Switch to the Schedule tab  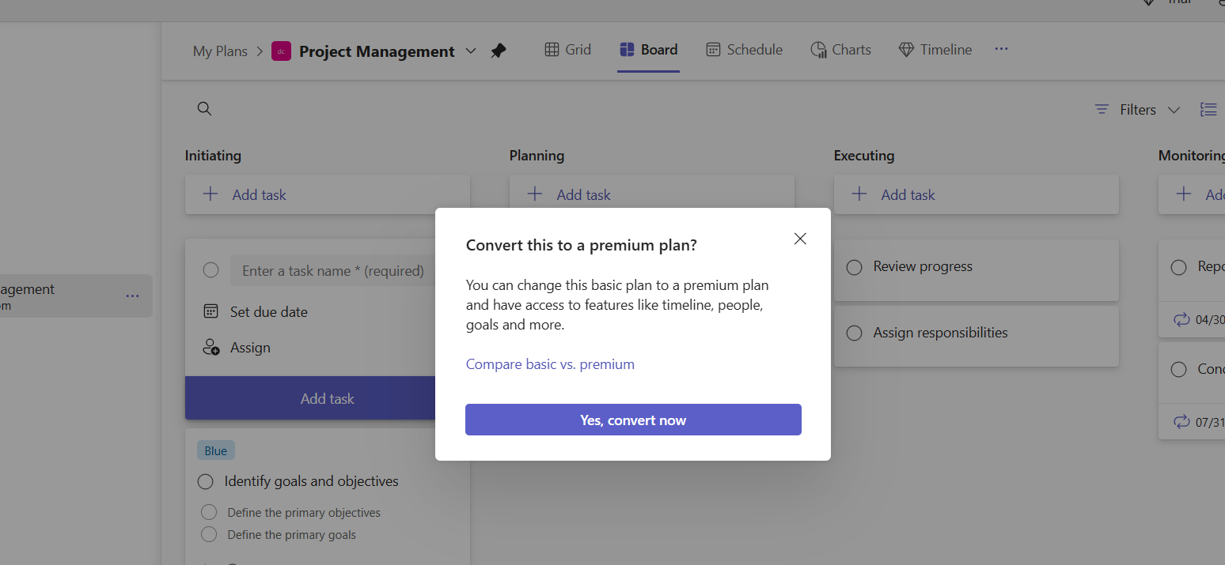tap(744, 50)
